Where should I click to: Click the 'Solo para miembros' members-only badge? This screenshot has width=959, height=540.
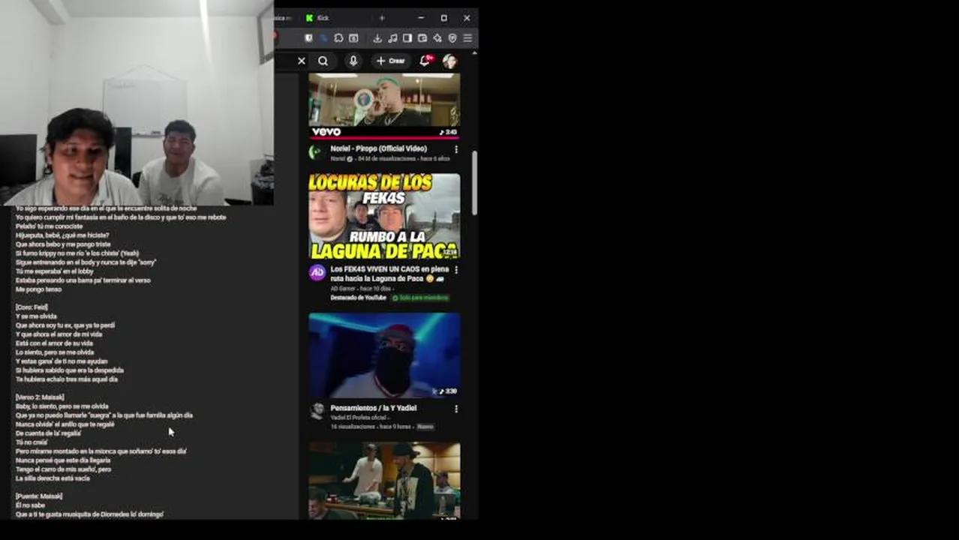(420, 298)
